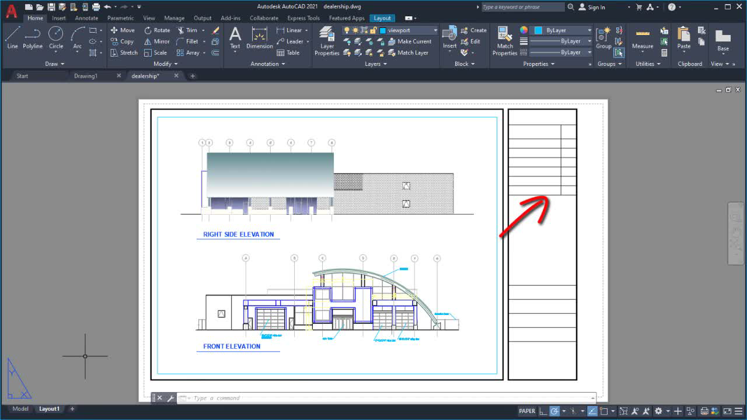Click the Make Current layer button

pos(411,41)
